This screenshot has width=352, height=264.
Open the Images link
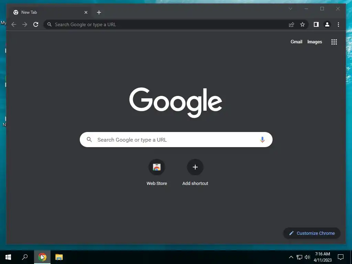click(x=315, y=42)
